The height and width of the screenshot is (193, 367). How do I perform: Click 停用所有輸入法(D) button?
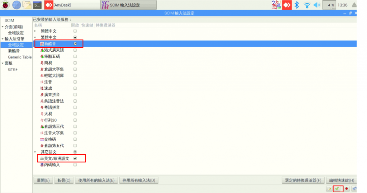click(x=139, y=180)
